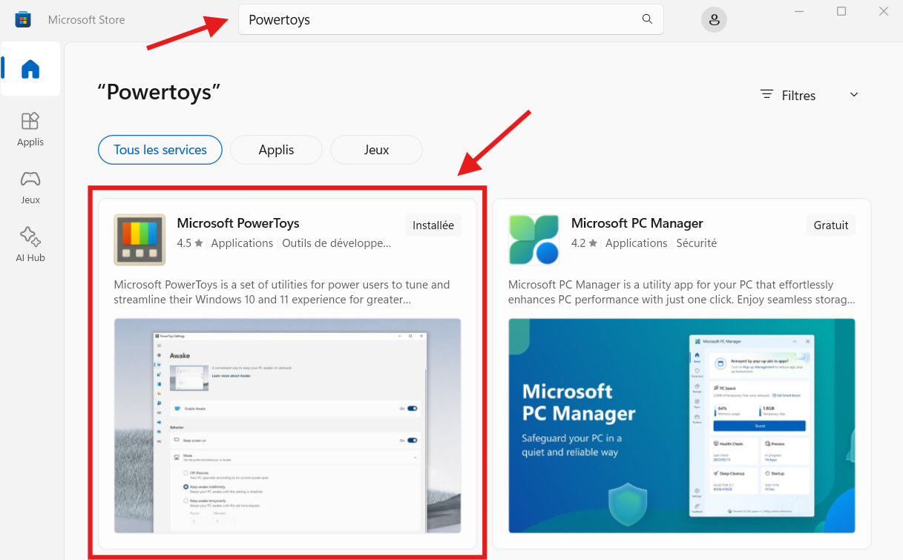Open the user profile account icon
Image resolution: width=903 pixels, height=560 pixels.
pyautogui.click(x=714, y=20)
